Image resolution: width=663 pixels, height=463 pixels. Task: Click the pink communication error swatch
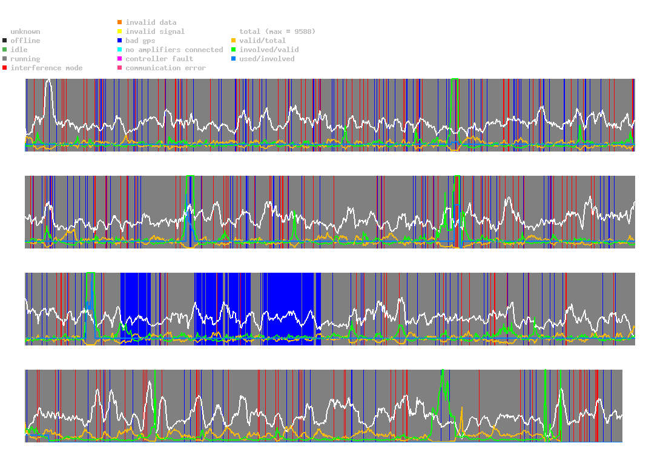[119, 68]
